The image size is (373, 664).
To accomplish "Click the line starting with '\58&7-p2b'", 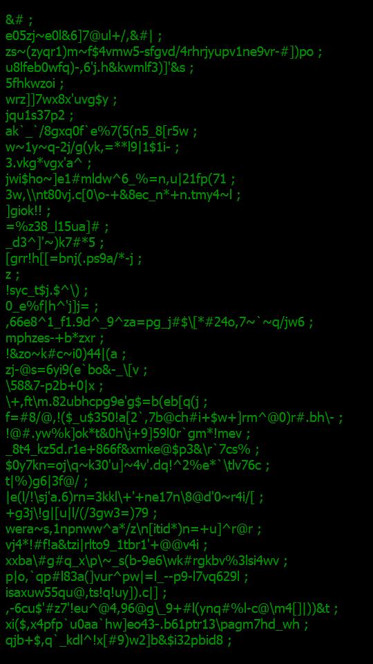I will (x=54, y=386).
